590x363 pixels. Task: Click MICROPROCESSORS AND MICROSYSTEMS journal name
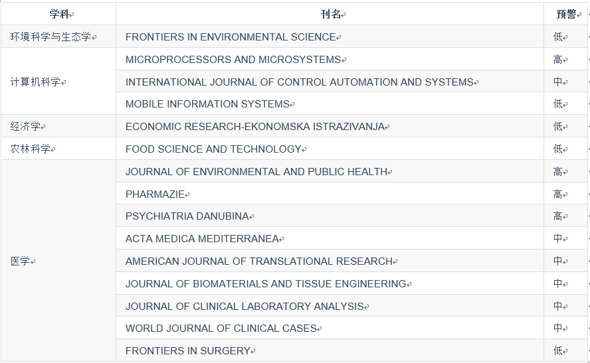233,59
